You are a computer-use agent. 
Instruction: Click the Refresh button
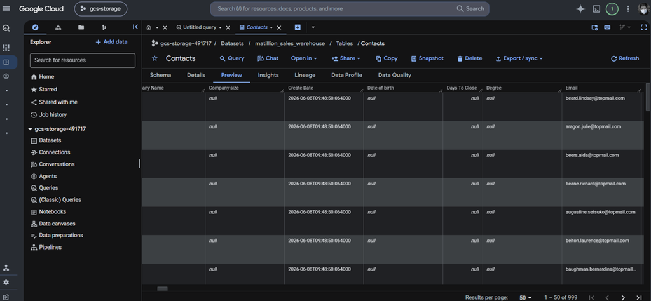(625, 58)
